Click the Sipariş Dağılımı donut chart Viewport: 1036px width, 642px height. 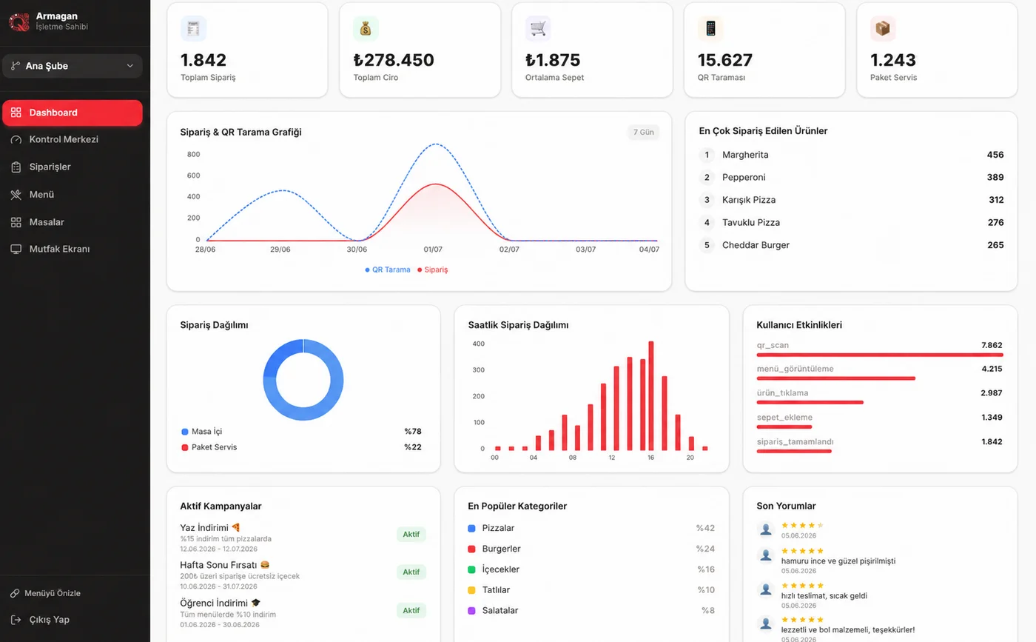click(303, 380)
